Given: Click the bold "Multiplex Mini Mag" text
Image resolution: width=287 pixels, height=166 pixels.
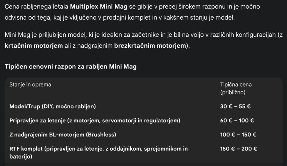Looking at the screenshot, I should pyautogui.click(x=96, y=7).
